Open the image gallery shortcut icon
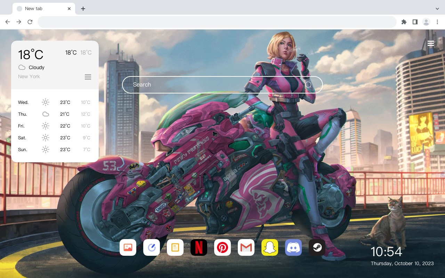This screenshot has height=278, width=445. pyautogui.click(x=128, y=247)
